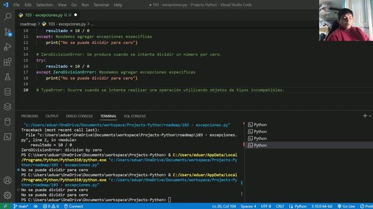The width and height of the screenshot is (373, 209).
Task: Start the Go Live server
Action: [346, 206]
